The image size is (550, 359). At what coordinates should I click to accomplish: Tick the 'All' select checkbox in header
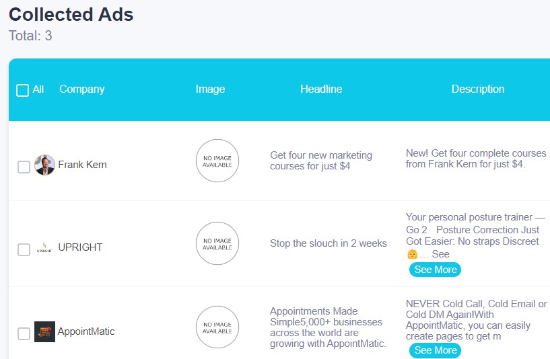[x=22, y=90]
